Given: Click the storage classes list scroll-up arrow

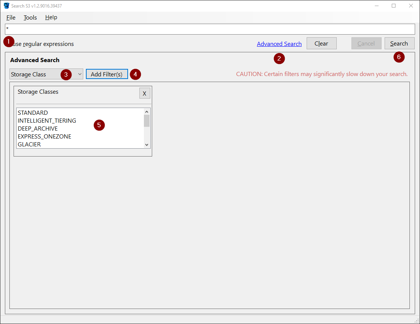Looking at the screenshot, I should 147,111.
